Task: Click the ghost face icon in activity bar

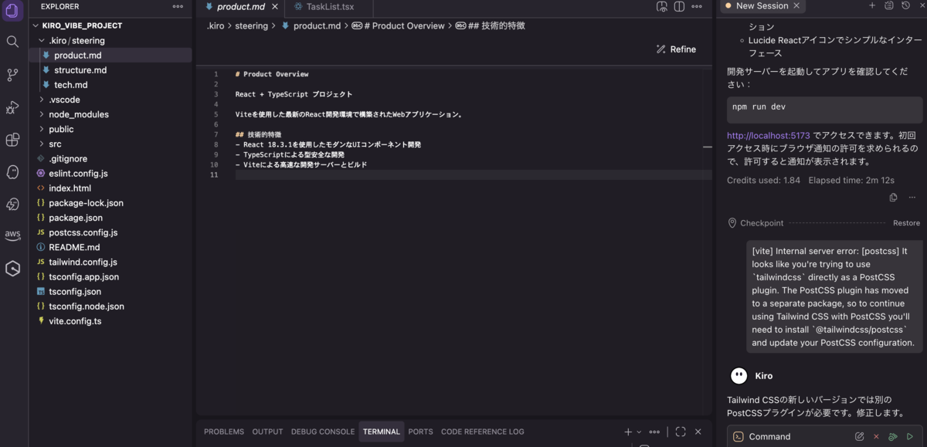Action: click(12, 172)
